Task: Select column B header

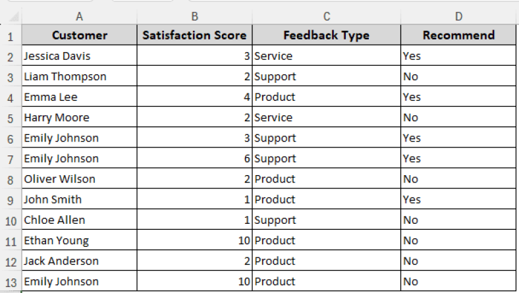Action: point(194,16)
